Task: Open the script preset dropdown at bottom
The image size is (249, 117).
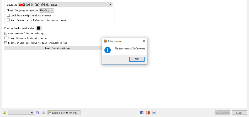Action: (x=21, y=113)
